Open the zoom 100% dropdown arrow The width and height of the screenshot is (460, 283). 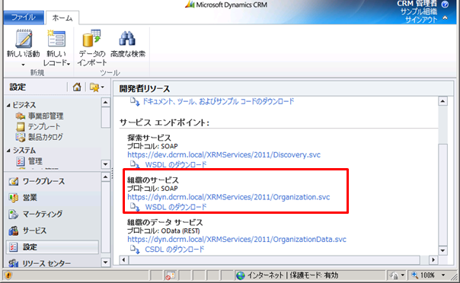coord(443,275)
